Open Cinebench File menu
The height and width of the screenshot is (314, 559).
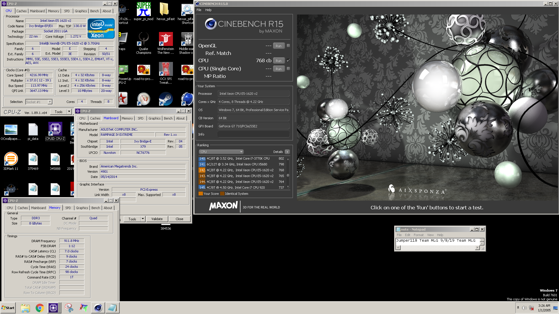point(199,10)
